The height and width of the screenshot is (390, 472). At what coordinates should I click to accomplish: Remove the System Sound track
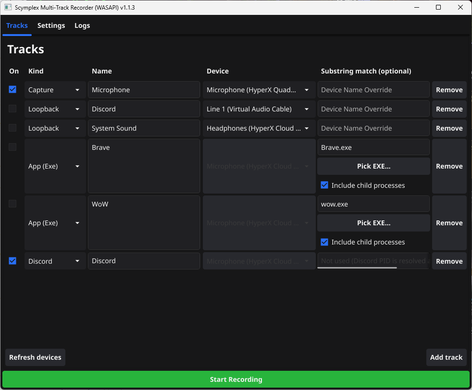pyautogui.click(x=449, y=128)
